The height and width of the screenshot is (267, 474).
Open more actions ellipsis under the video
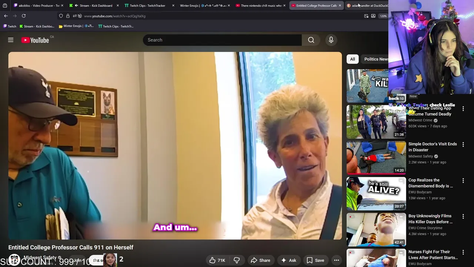coord(337,260)
